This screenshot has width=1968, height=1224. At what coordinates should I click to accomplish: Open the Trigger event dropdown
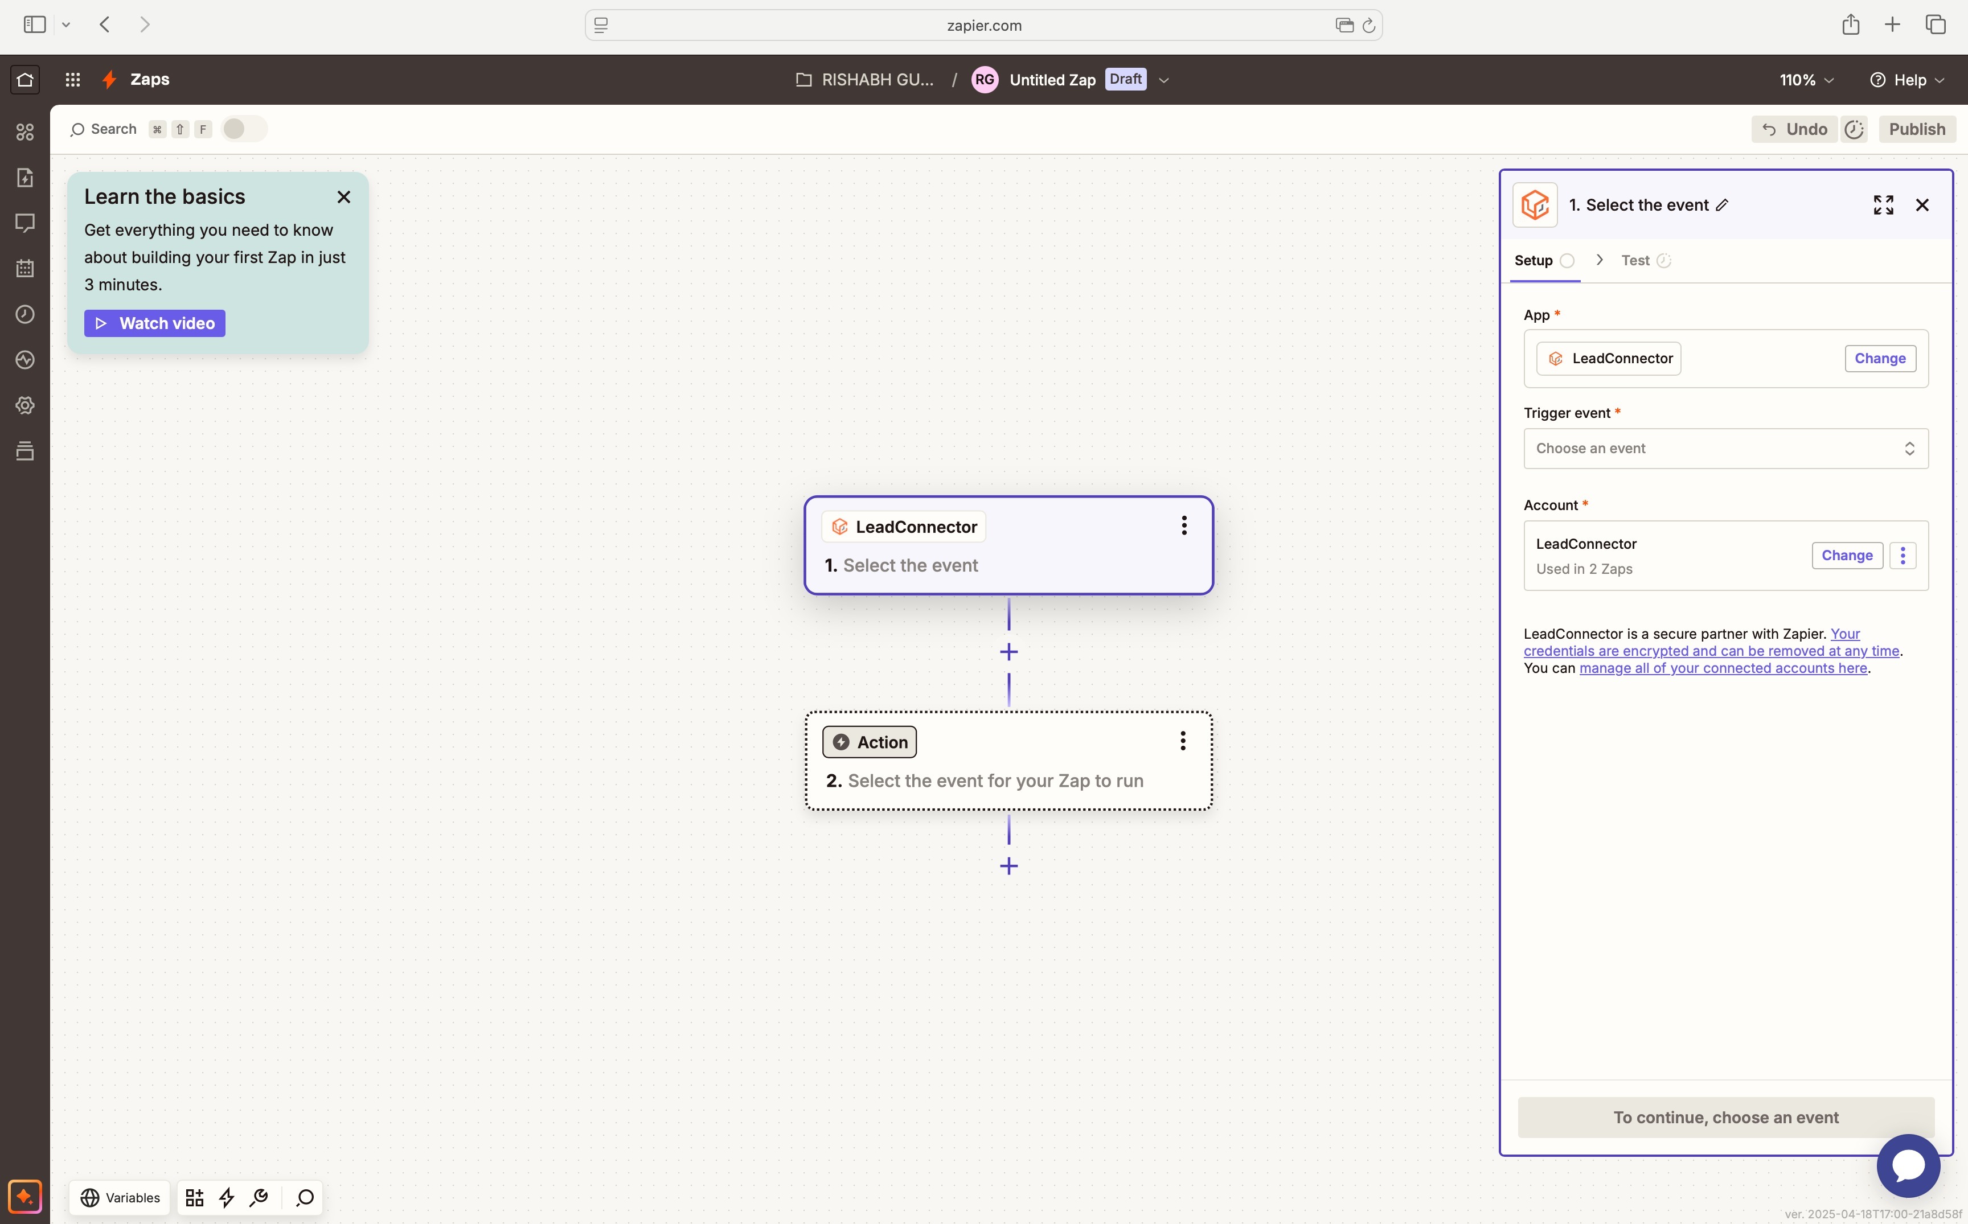[x=1725, y=449]
